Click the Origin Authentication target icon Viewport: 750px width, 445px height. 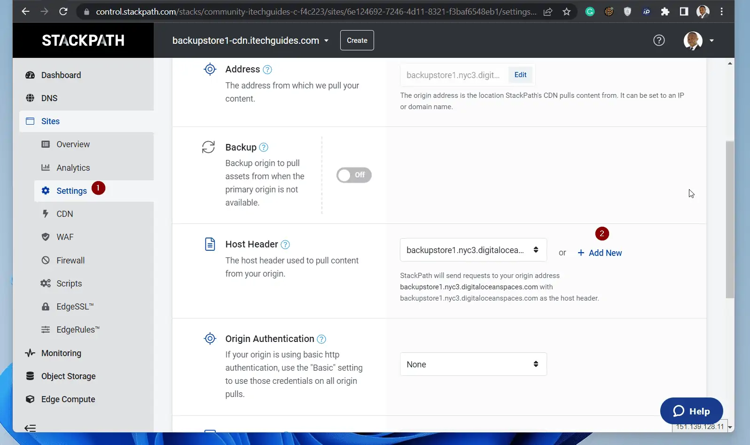coord(210,339)
